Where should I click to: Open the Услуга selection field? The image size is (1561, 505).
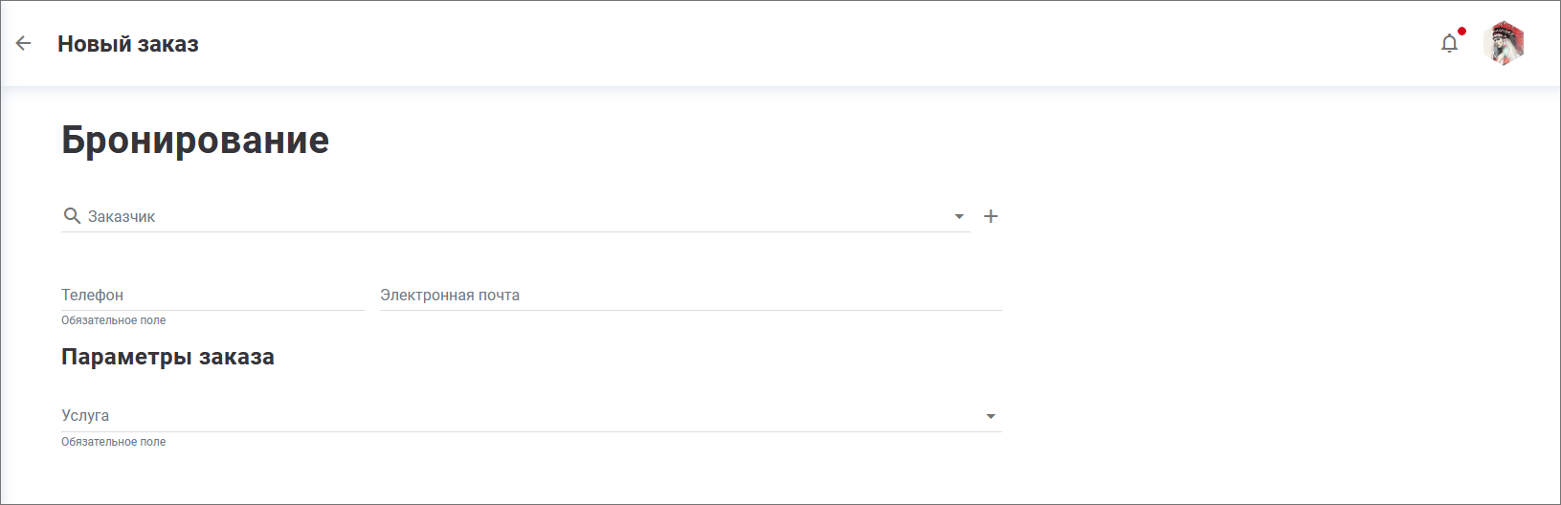517,416
